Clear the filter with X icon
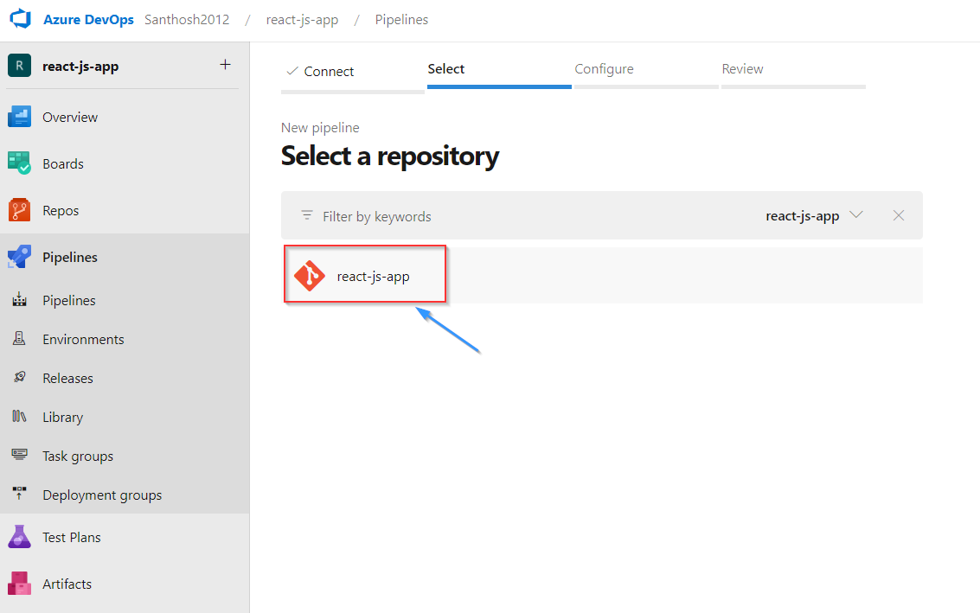Viewport: 980px width, 613px height. (x=898, y=215)
